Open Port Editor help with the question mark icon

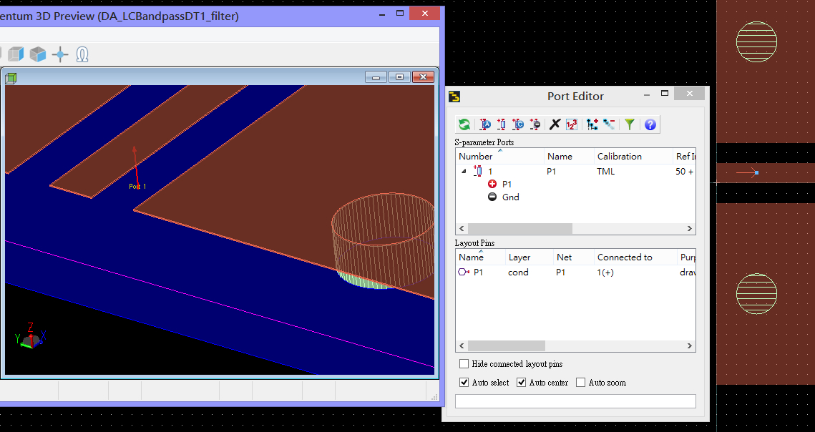650,124
